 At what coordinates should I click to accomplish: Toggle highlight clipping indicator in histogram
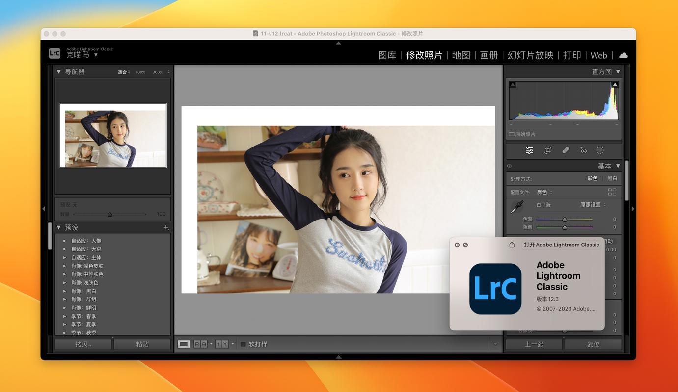(615, 85)
